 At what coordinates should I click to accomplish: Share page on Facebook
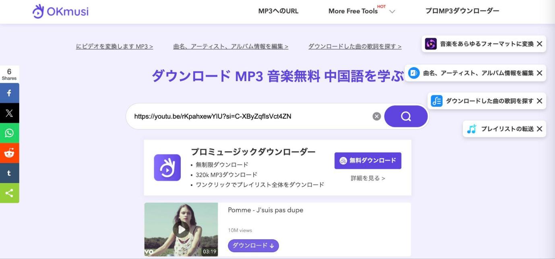click(9, 93)
